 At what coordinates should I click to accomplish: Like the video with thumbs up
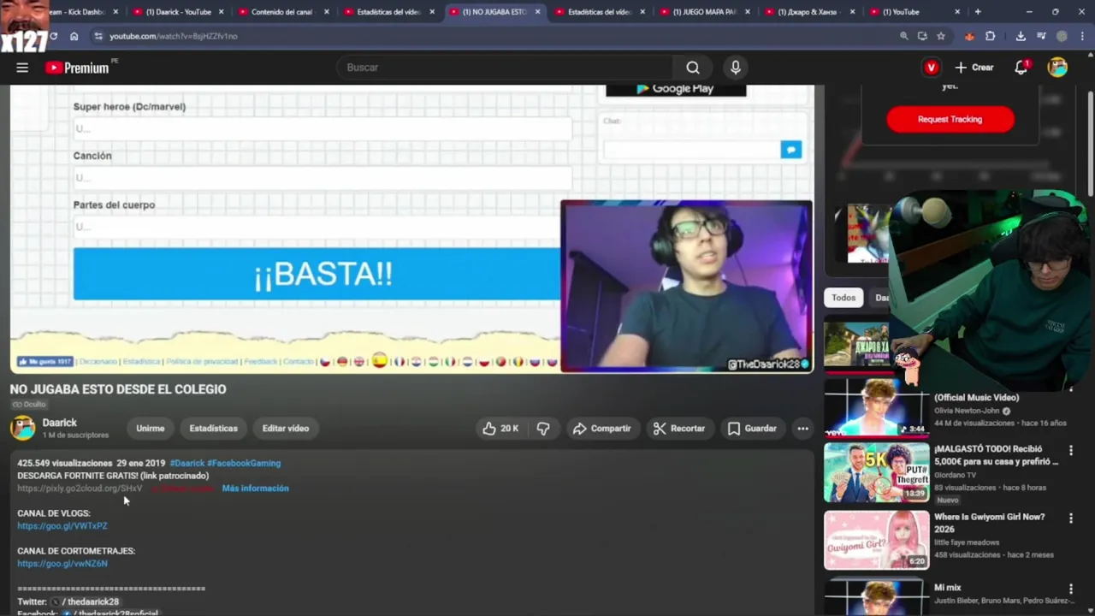(x=500, y=429)
